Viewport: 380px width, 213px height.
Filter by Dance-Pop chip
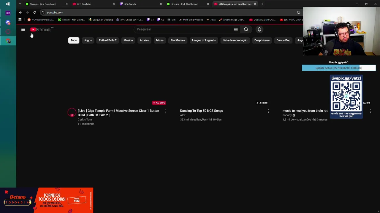[x=283, y=40]
